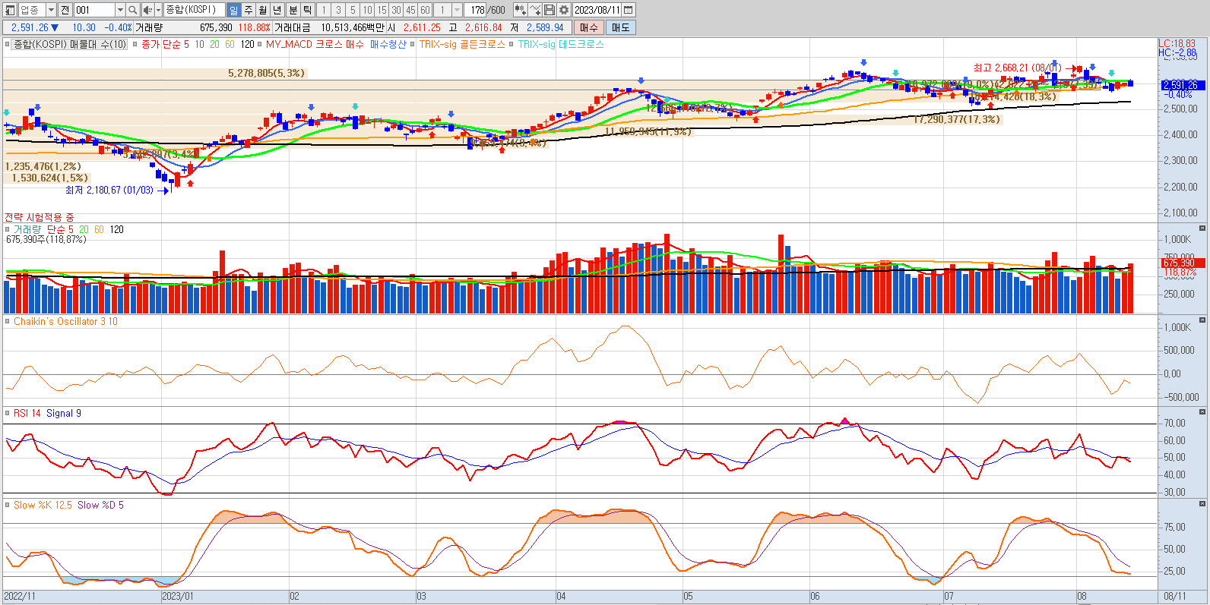
Task: Click the TRIX-sig 데드크로스 label
Action: pyautogui.click(x=561, y=45)
